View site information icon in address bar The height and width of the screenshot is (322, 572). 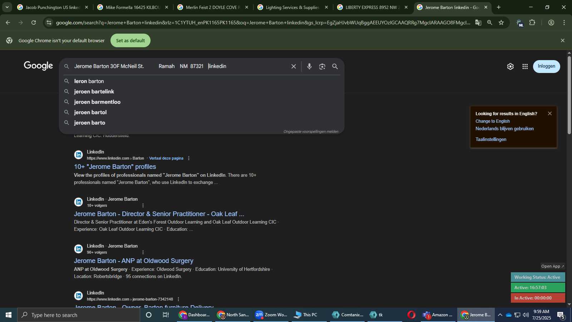tap(49, 23)
